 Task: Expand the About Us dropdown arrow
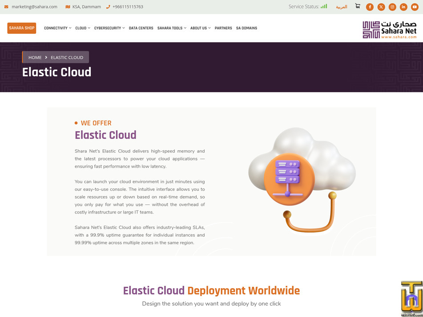209,28
